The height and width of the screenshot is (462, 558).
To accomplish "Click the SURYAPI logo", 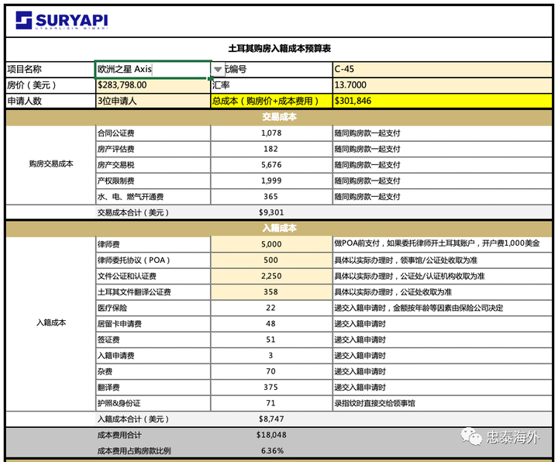I will [62, 20].
